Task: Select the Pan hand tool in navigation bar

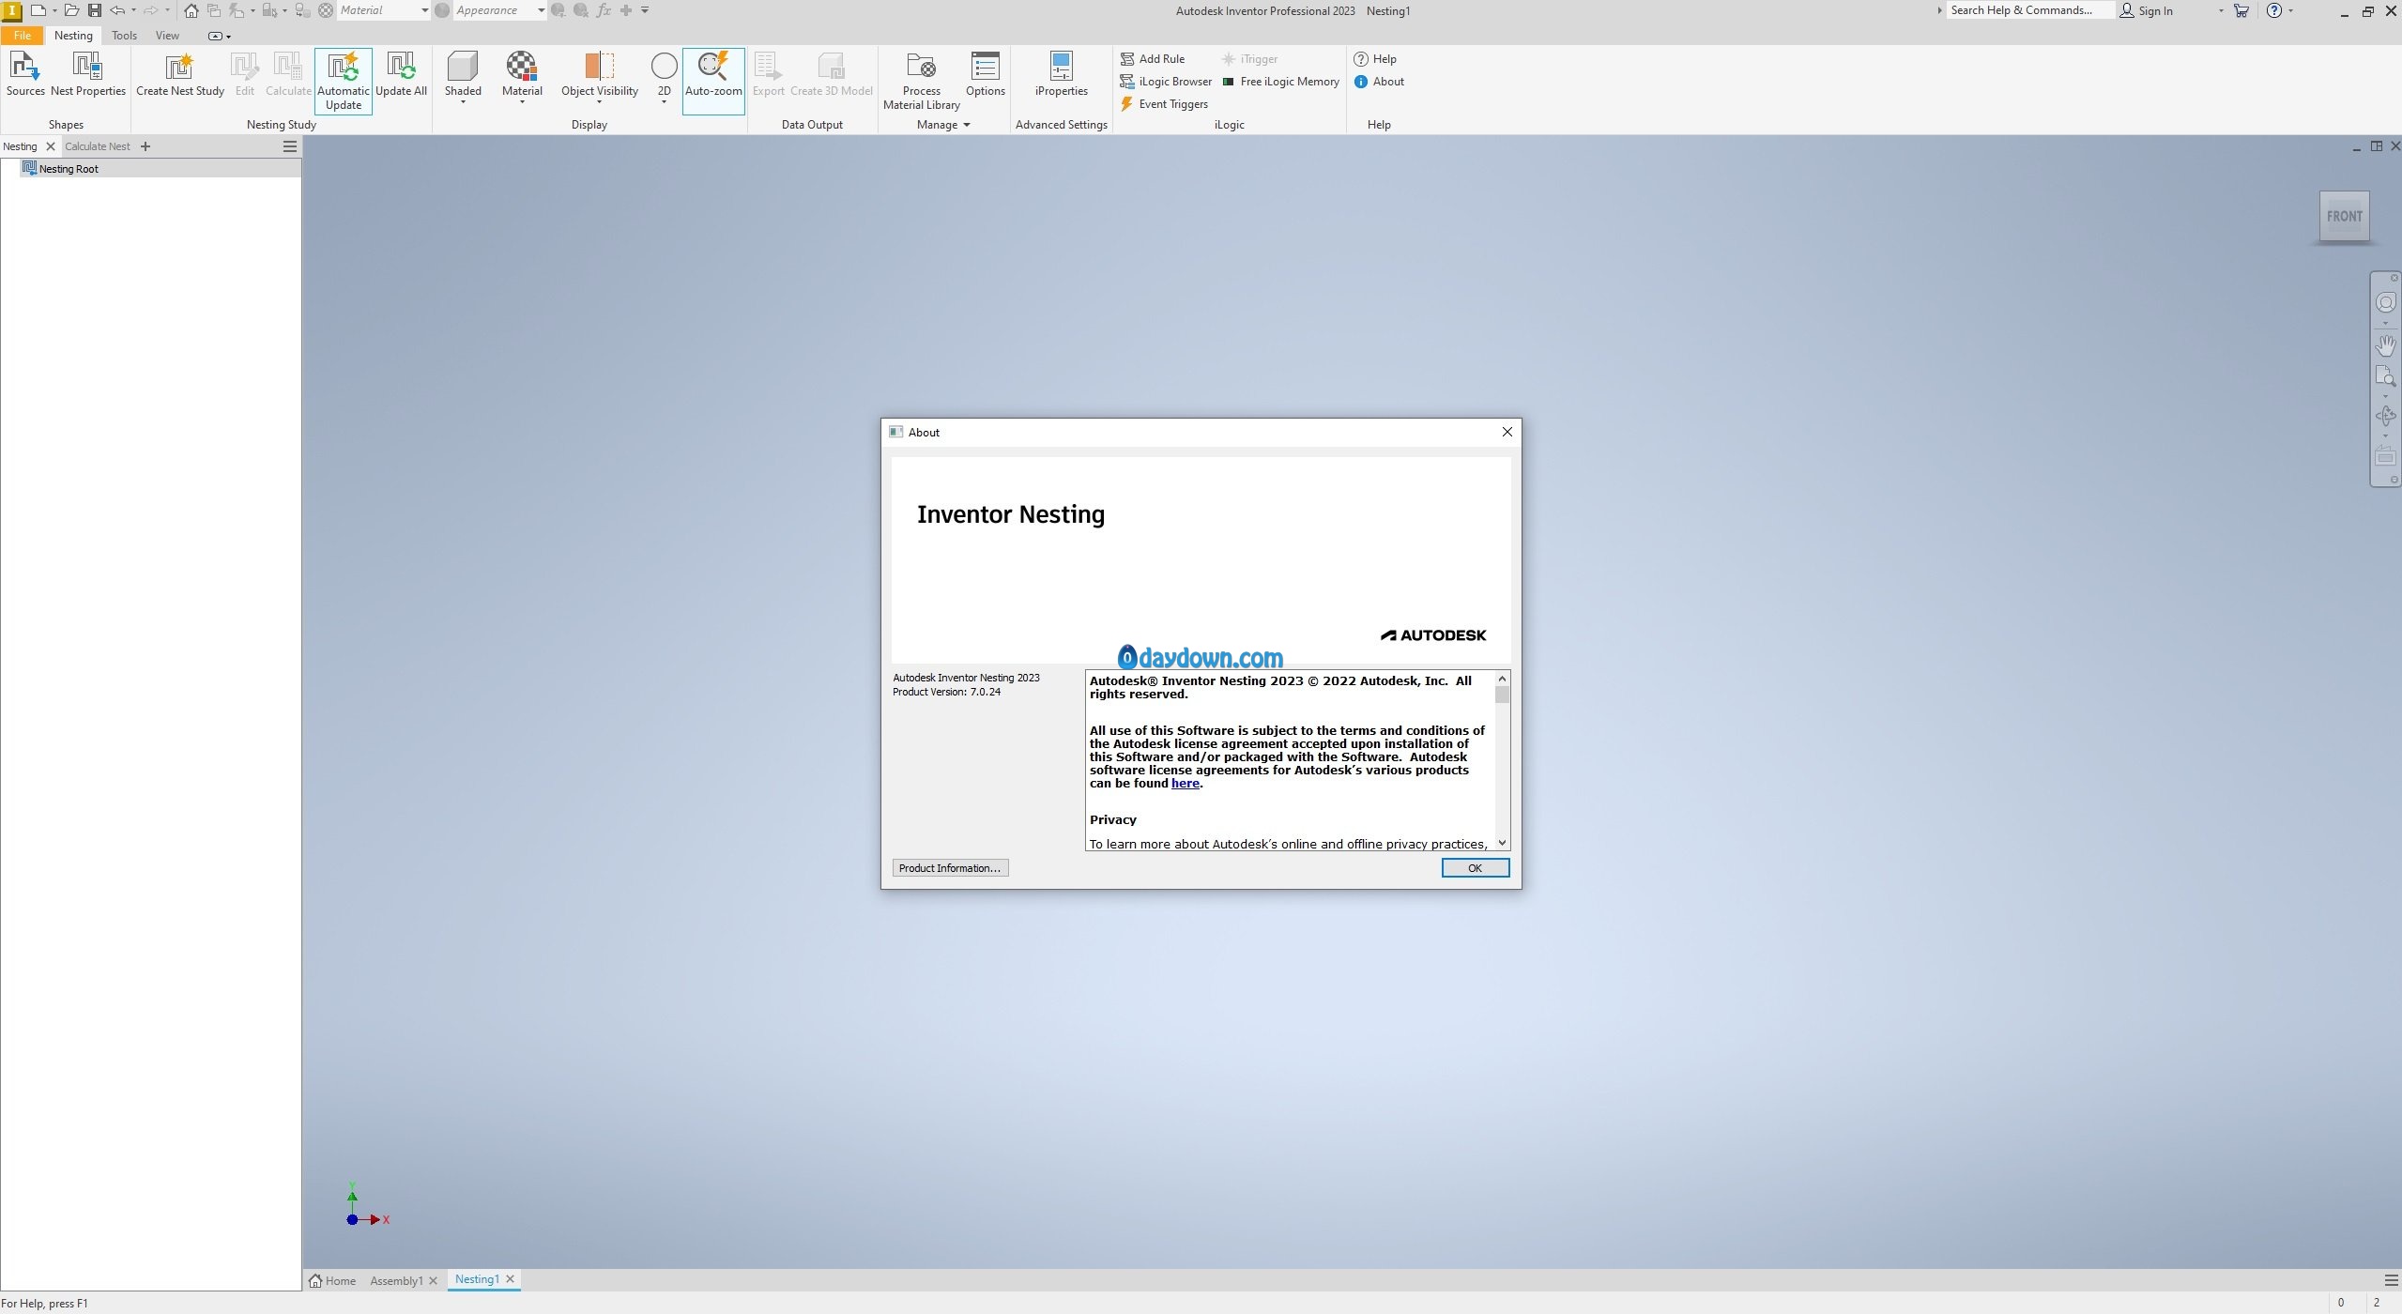Action: coord(2385,345)
